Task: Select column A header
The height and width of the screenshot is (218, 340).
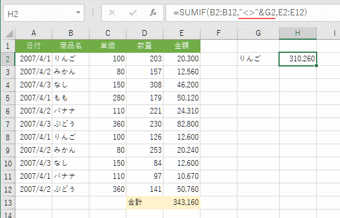Action: [x=34, y=33]
